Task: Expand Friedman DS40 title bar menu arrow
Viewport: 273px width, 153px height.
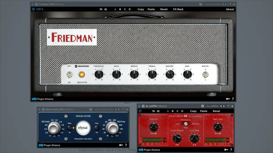Action: [x=32, y=4]
